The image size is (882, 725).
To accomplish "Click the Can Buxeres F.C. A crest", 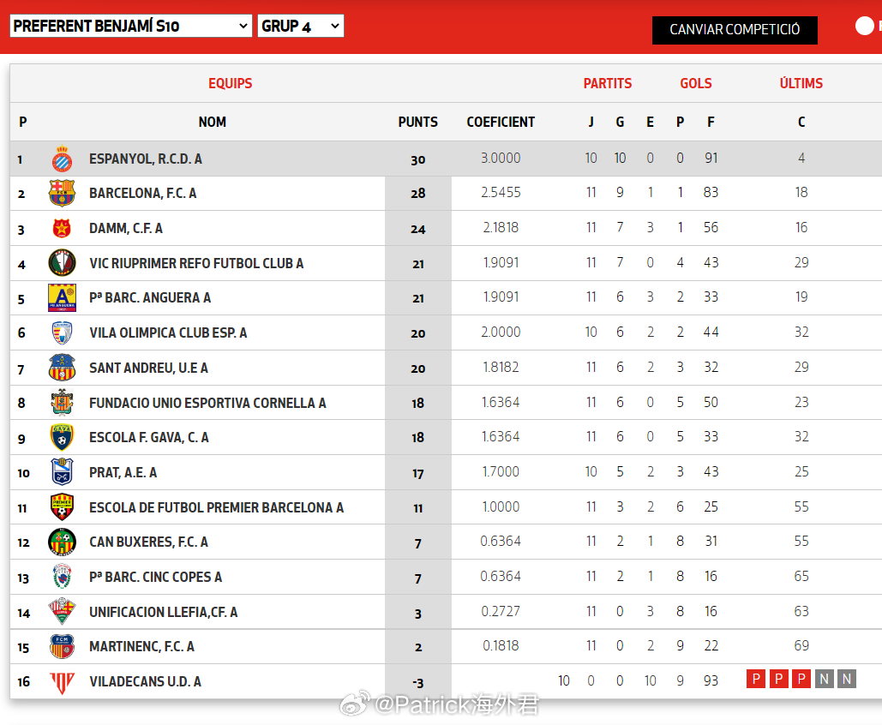I will click(62, 542).
